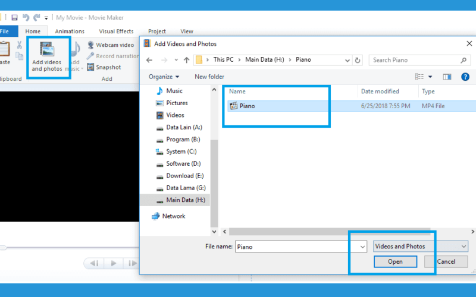Click This PC in the address path

(224, 60)
